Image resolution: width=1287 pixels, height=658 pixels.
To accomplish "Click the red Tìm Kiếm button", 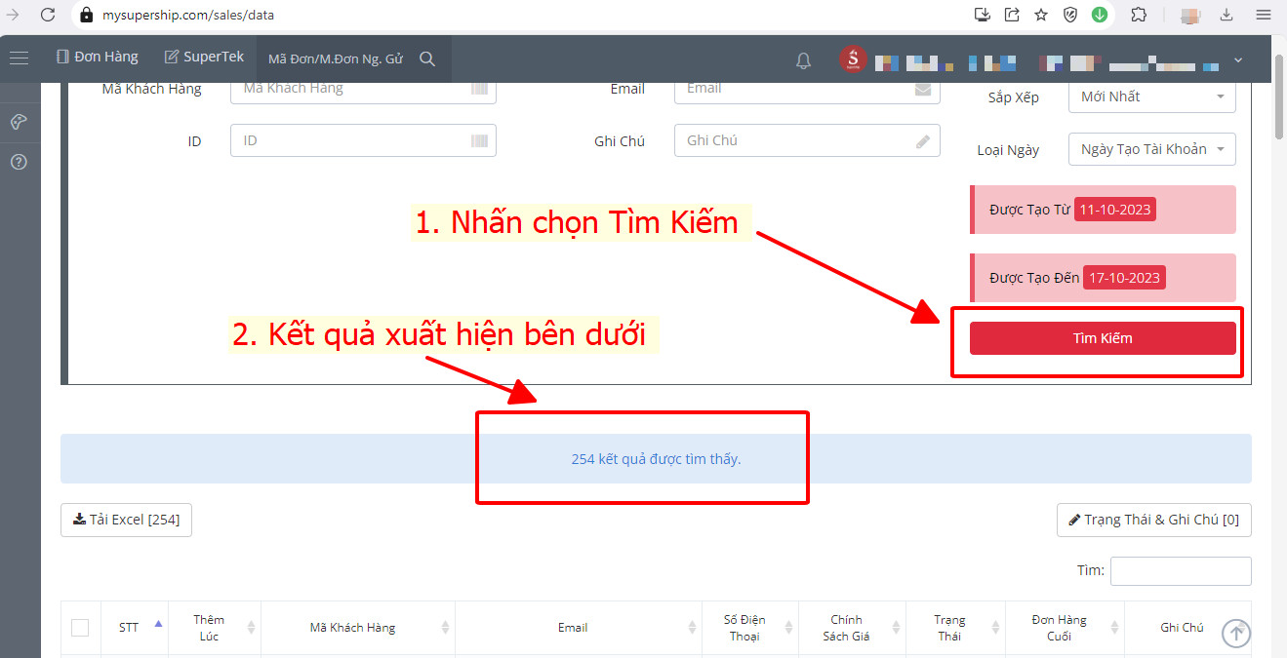I will [1103, 338].
